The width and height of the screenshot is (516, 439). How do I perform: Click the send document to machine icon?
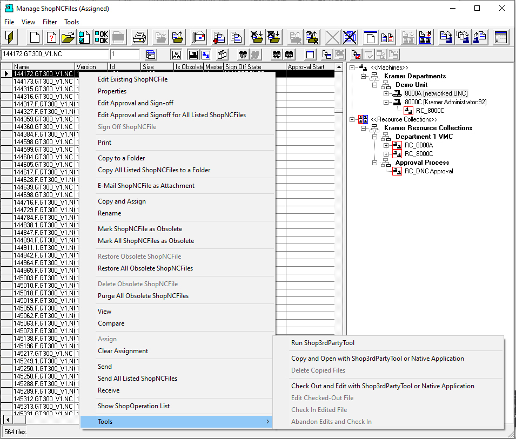coord(446,37)
